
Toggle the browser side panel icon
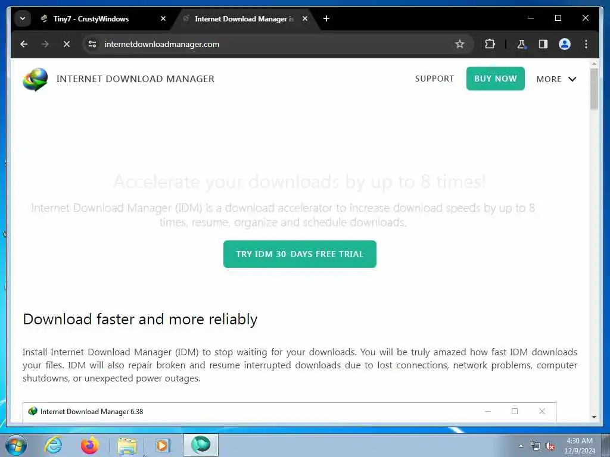tap(543, 44)
